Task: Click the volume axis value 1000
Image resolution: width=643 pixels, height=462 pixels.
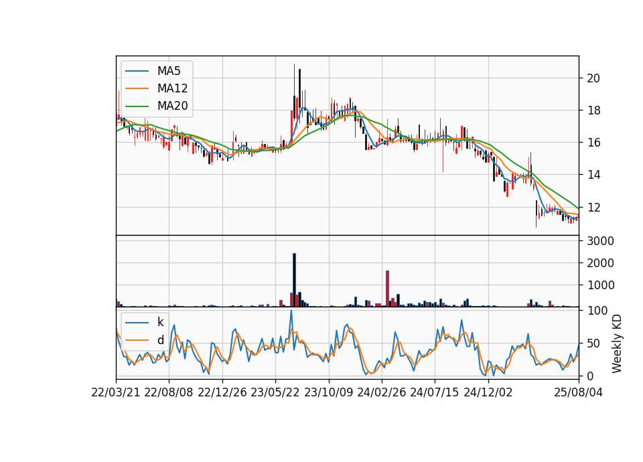Action: (600, 285)
